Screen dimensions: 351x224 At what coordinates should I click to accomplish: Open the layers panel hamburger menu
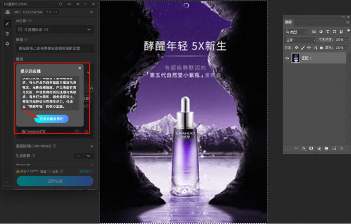click(348, 22)
